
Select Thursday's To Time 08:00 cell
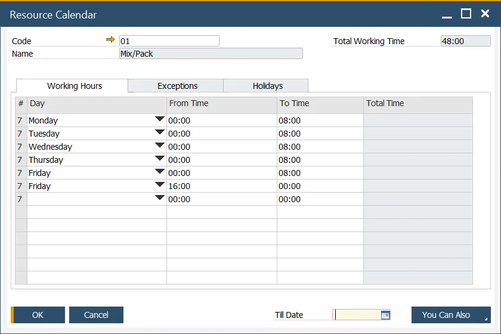[320, 160]
